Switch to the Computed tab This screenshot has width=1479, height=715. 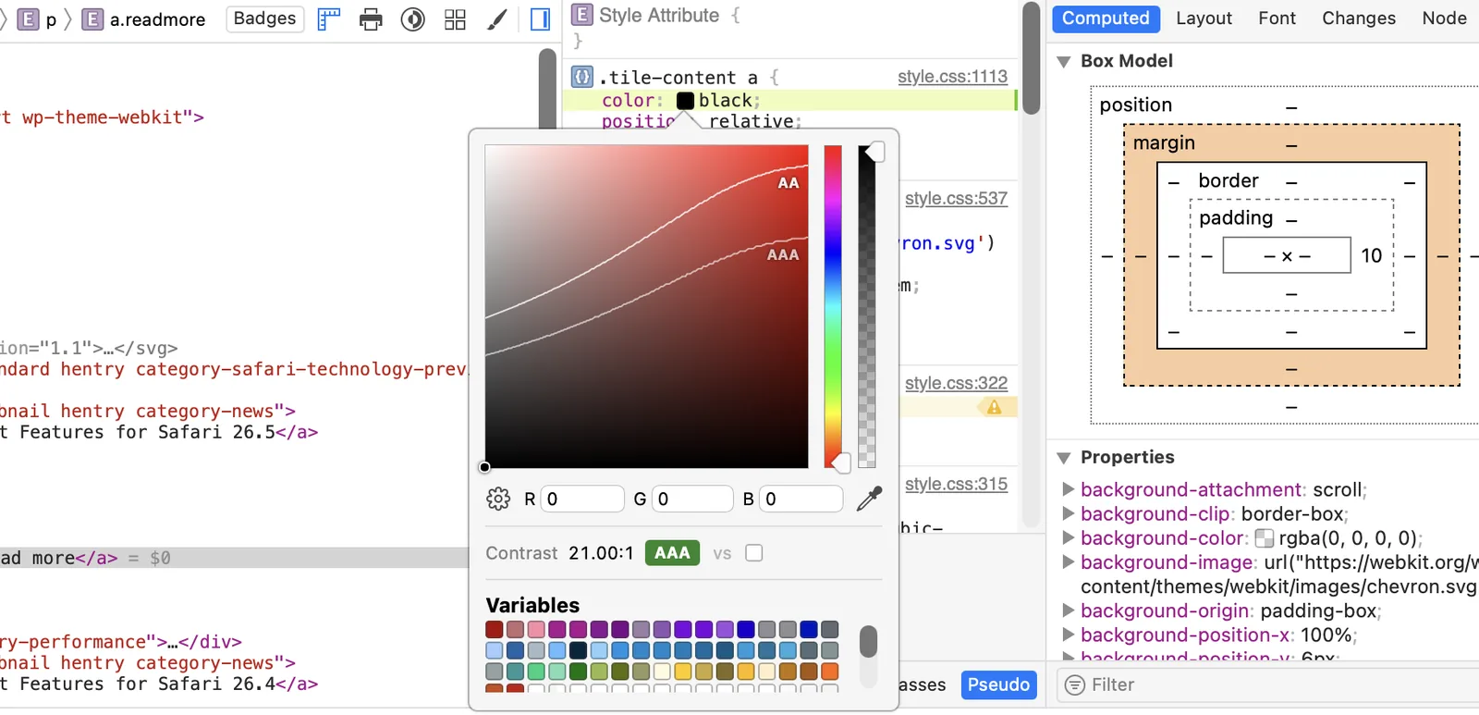click(x=1106, y=18)
